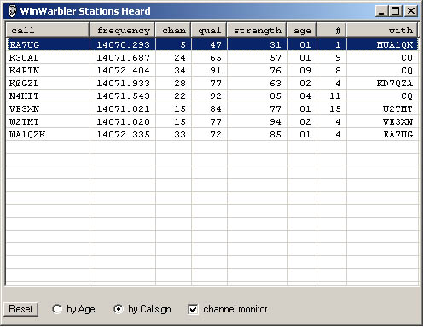Sort by the call column header
The width and height of the screenshot is (424, 327).
click(48, 30)
